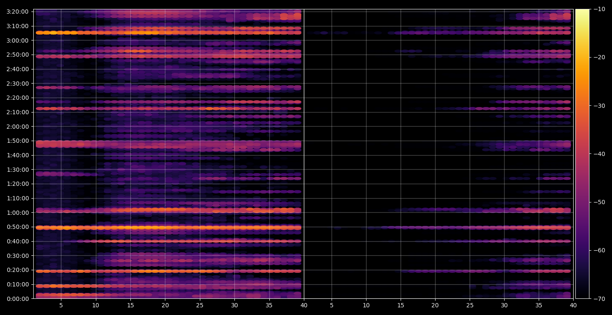Image resolution: width=612 pixels, height=315 pixels.
Task: Click the 0:00:00 y-axis tick label
Action: 17,299
